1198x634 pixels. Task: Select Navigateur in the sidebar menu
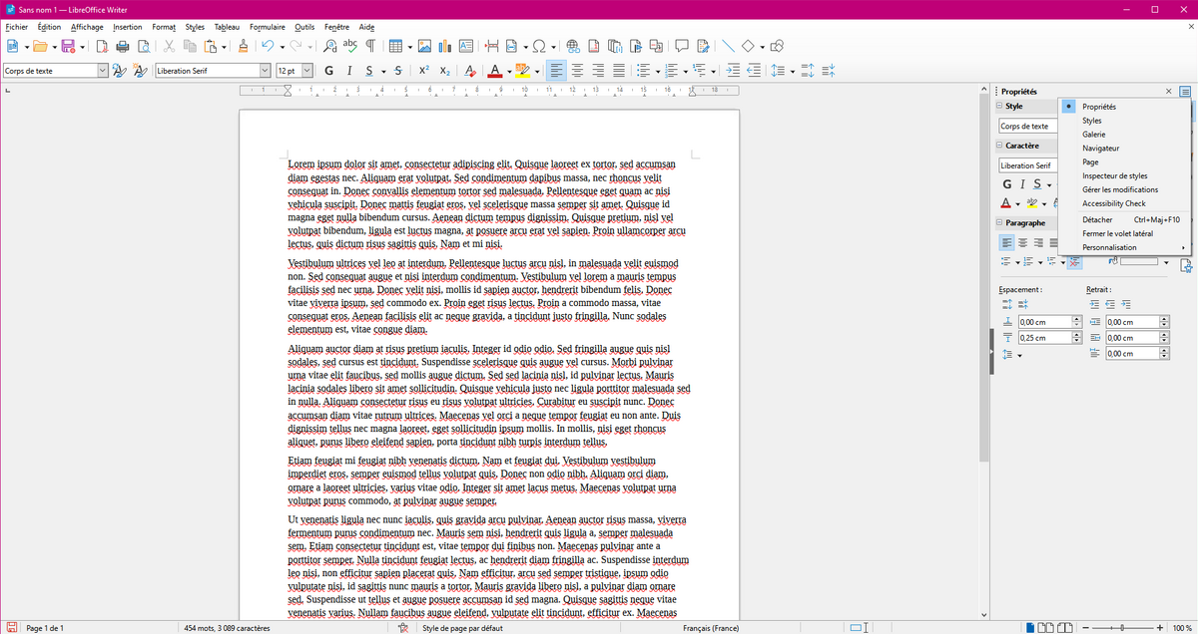click(1100, 148)
